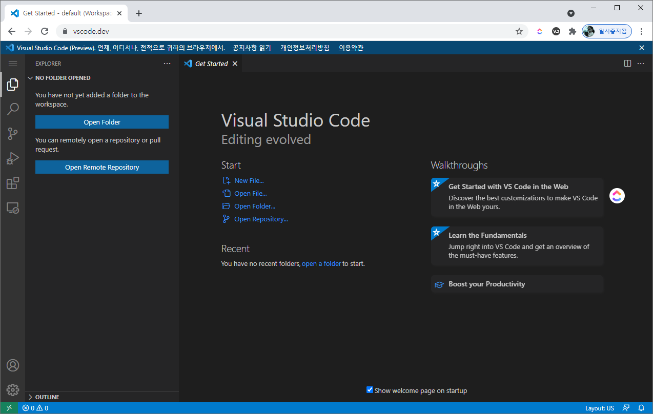This screenshot has width=653, height=414.
Task: Close the Get Started tab
Action: [235, 64]
